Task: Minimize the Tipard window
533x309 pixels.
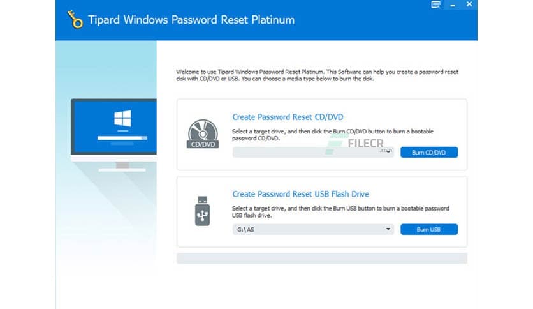Action: click(453, 5)
